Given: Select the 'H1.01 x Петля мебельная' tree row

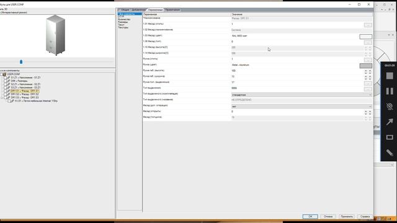Looking at the screenshot, I should pos(36,101).
